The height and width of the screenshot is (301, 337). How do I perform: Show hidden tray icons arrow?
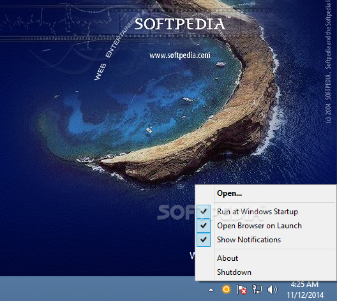(211, 290)
